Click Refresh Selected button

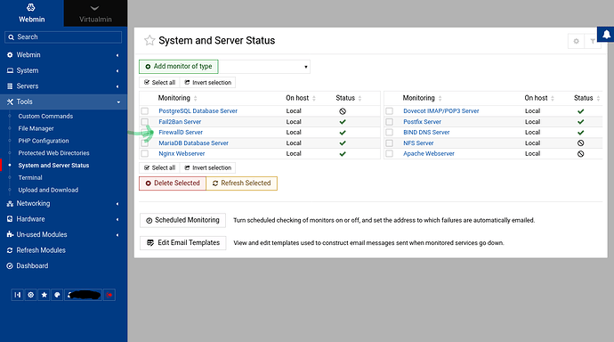tap(242, 183)
